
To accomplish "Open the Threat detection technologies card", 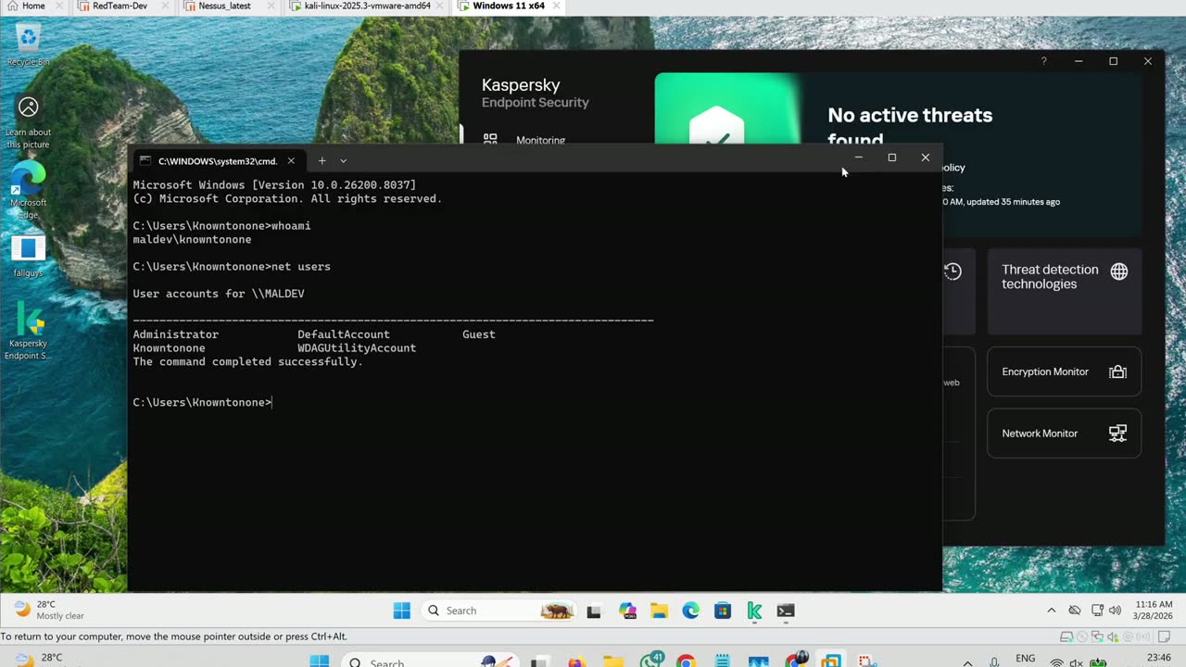I will coord(1064,291).
